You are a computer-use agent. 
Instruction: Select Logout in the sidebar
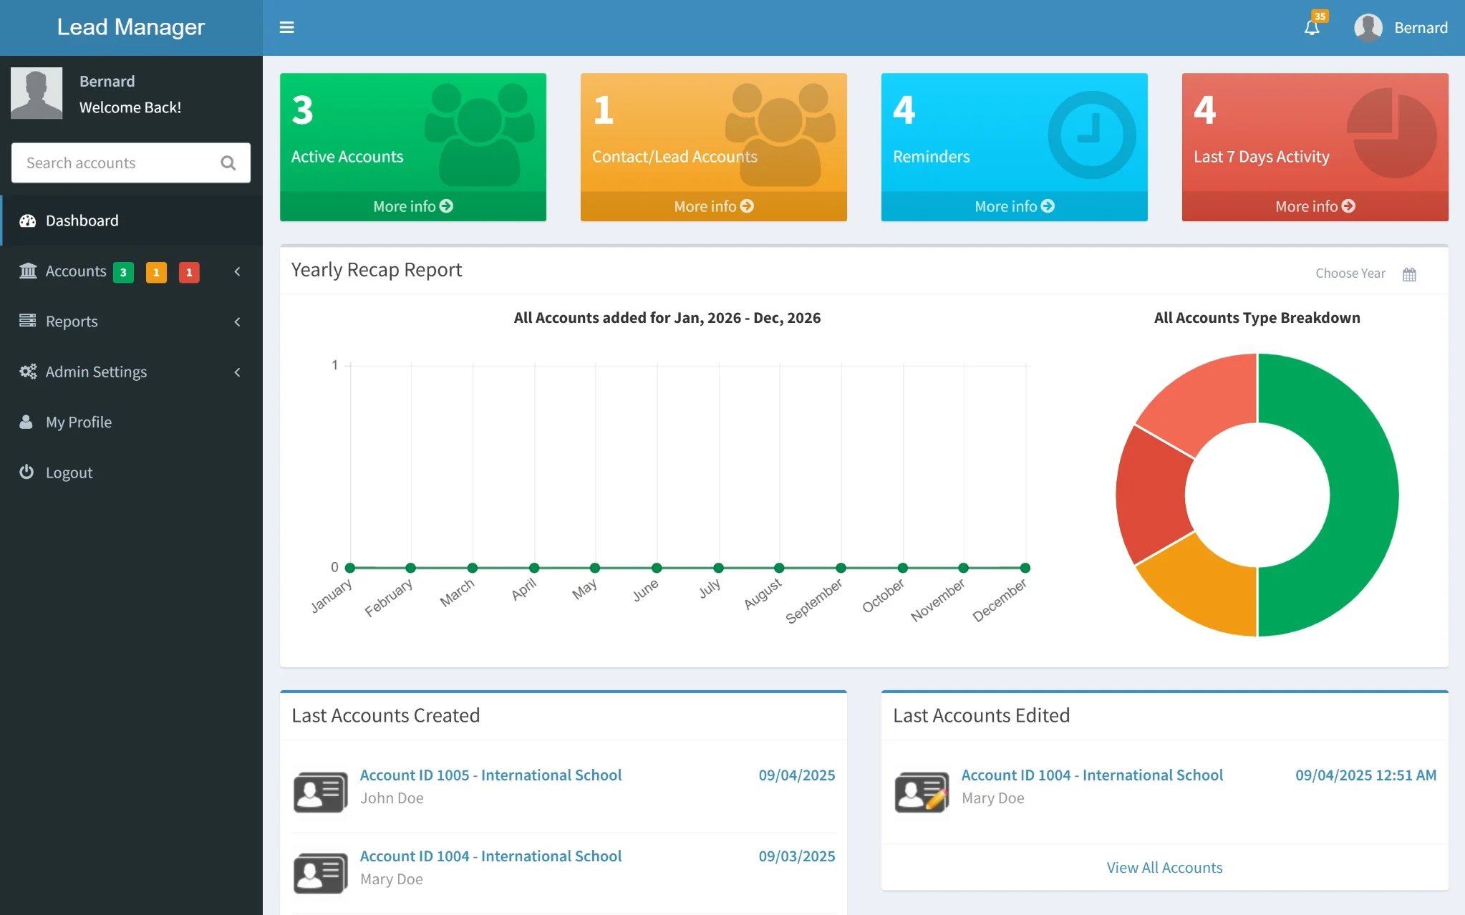(69, 473)
